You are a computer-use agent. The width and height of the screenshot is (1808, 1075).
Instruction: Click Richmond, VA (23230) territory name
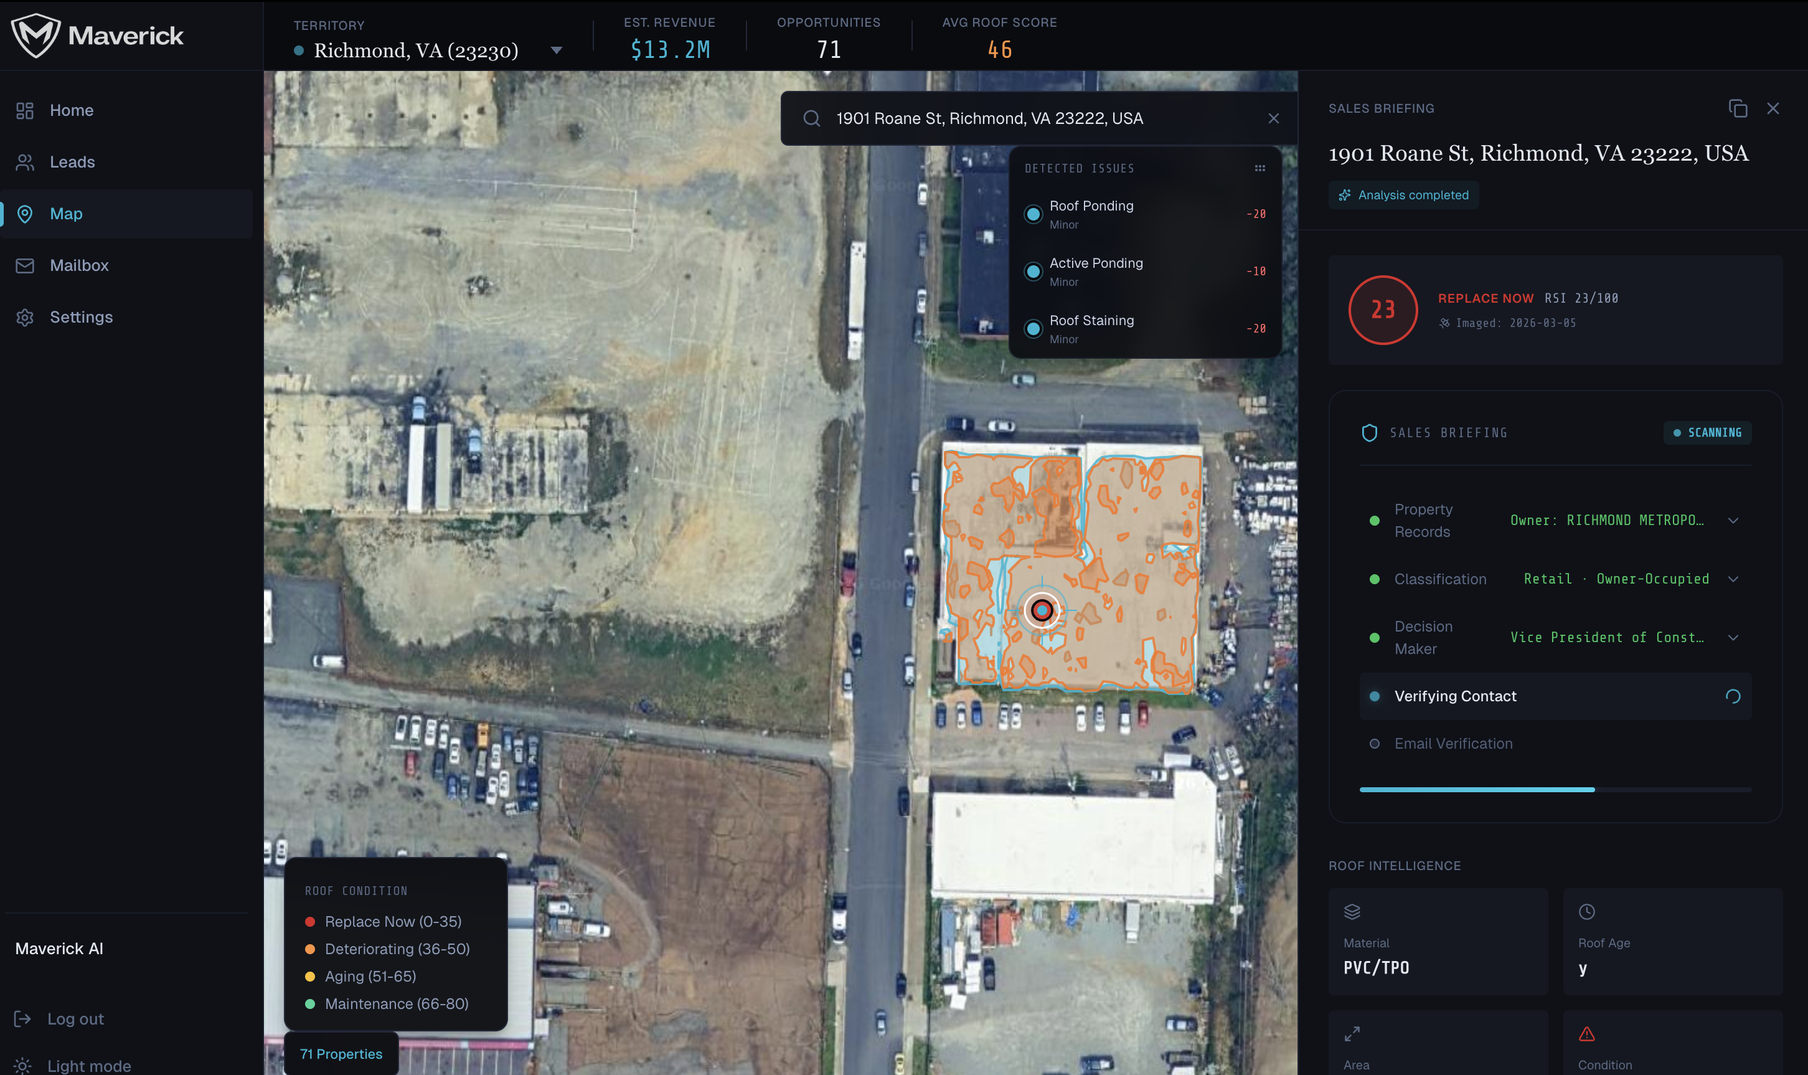click(x=416, y=50)
